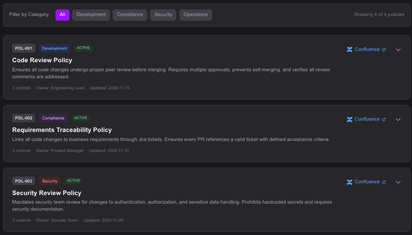This screenshot has width=412, height=235.
Task: Filter policies by Compliance category
Action: (x=130, y=15)
